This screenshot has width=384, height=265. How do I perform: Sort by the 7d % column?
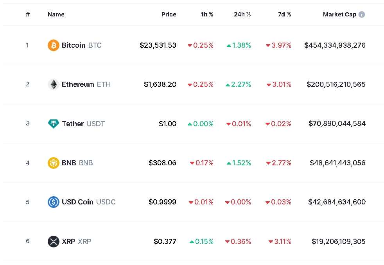point(284,14)
